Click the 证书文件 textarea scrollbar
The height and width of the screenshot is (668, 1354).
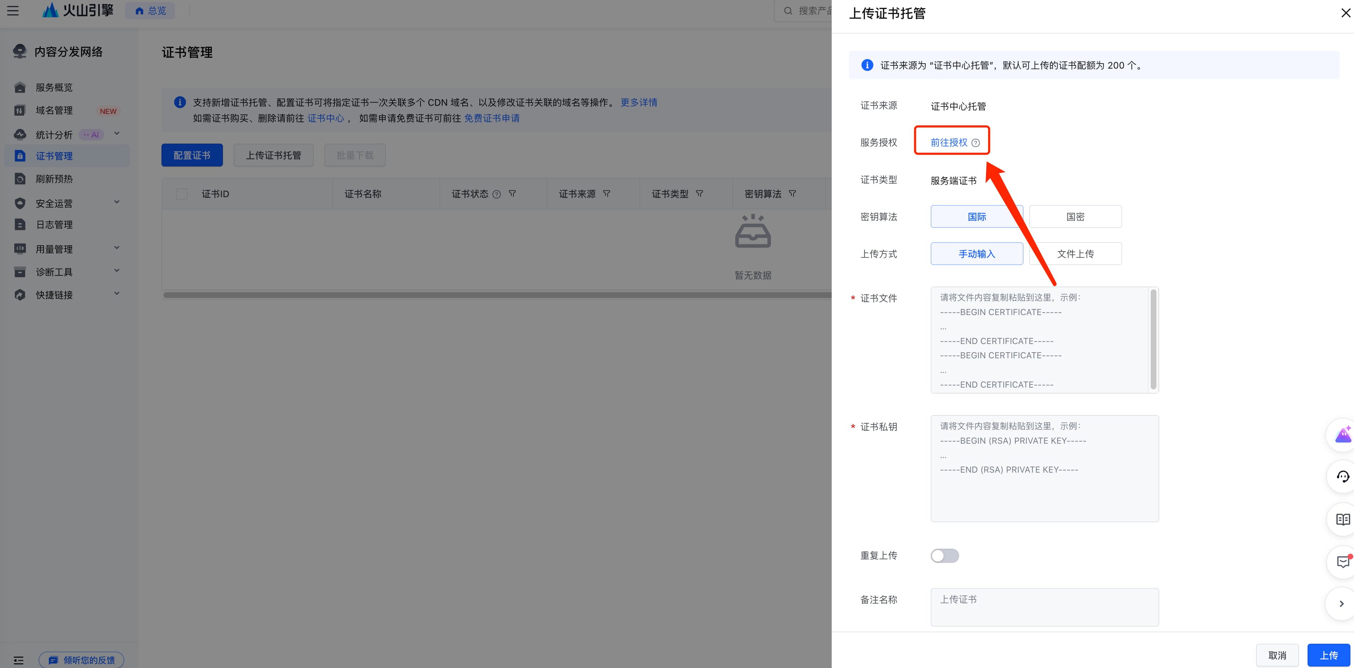coord(1153,339)
